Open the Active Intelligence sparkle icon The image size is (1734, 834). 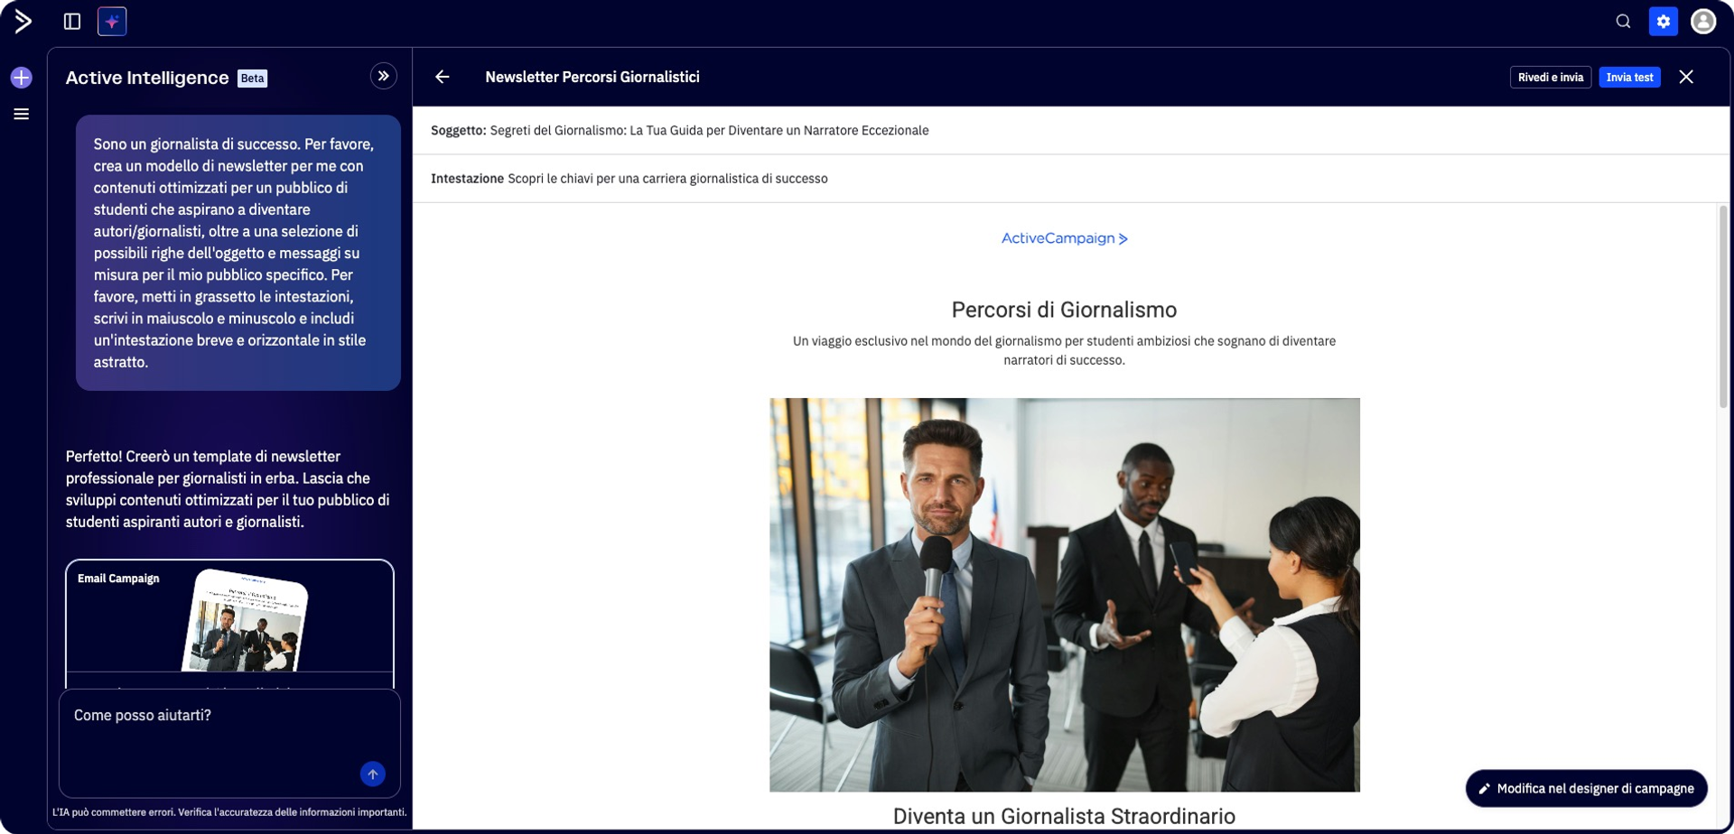[x=112, y=21]
